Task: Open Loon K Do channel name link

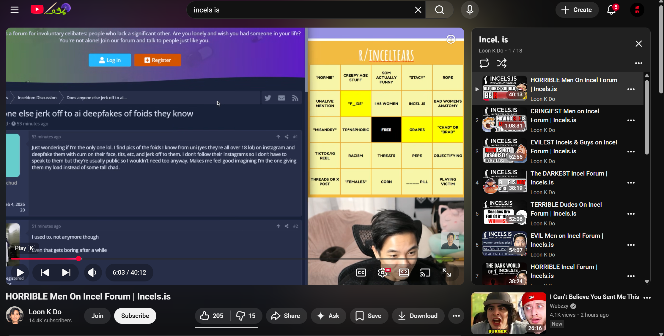Action: [x=45, y=312]
